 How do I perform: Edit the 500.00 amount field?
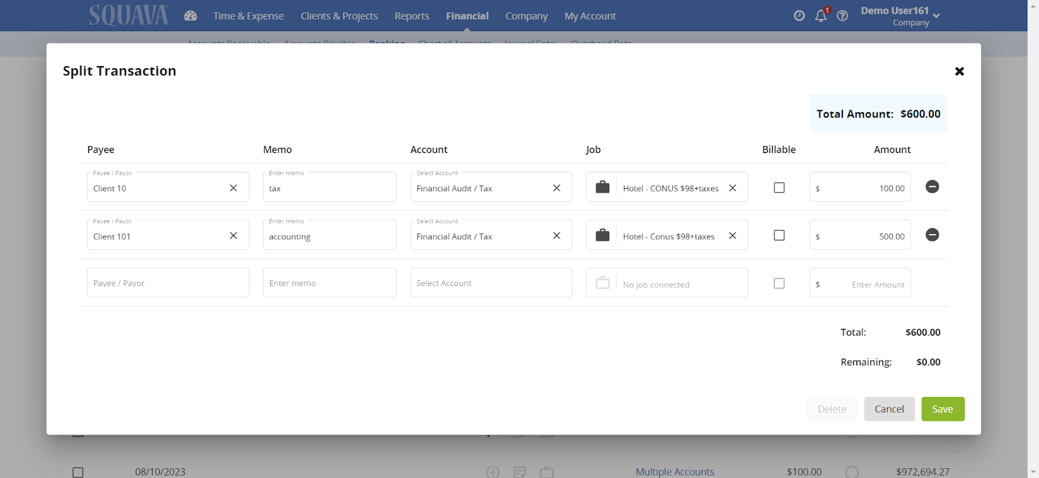[x=860, y=235]
